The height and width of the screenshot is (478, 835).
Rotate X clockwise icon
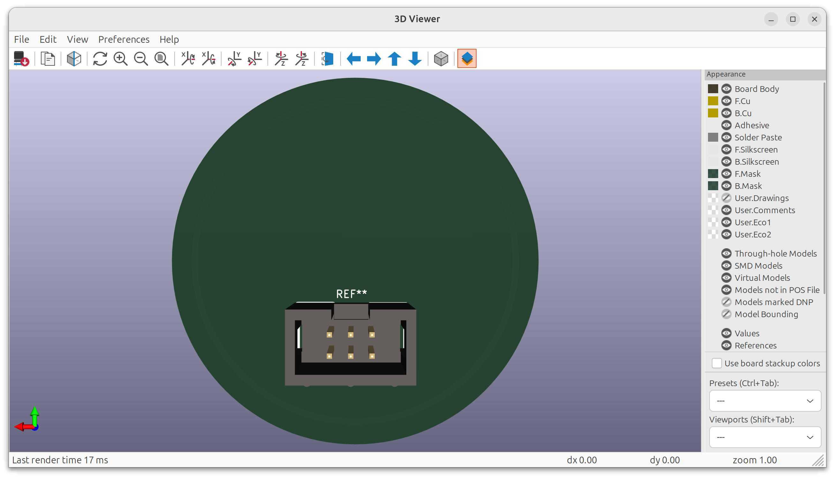point(188,59)
